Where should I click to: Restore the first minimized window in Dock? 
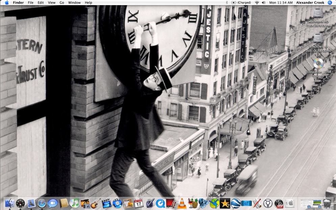306,203
